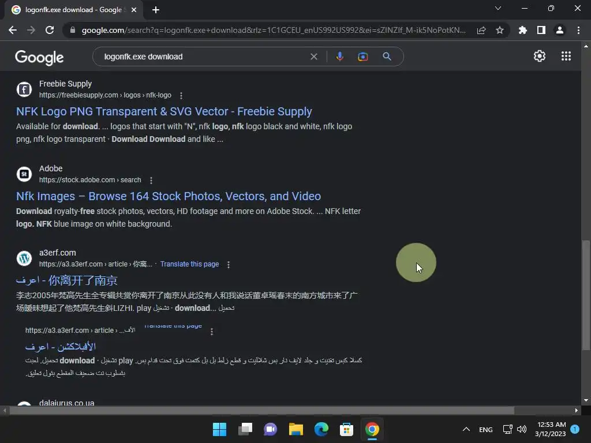Switch ENG input language
This screenshot has width=591, height=443.
[485, 429]
